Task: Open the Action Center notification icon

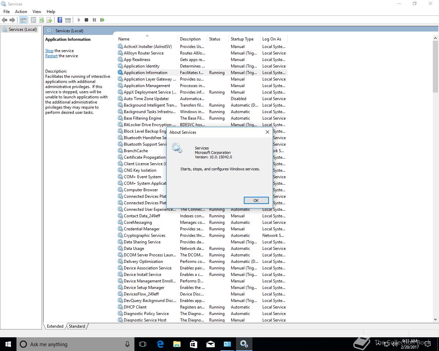Action: tap(428, 344)
